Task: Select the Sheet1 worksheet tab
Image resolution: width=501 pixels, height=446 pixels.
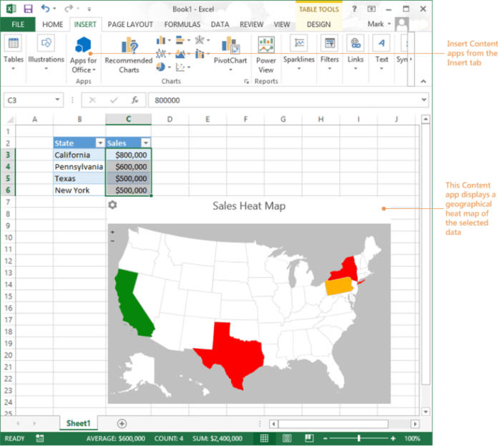Action: (79, 424)
